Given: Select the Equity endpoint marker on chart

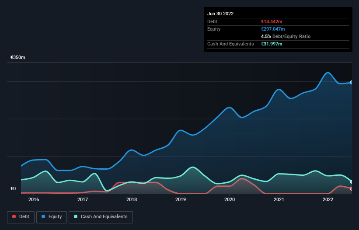Looking at the screenshot, I should coord(352,82).
